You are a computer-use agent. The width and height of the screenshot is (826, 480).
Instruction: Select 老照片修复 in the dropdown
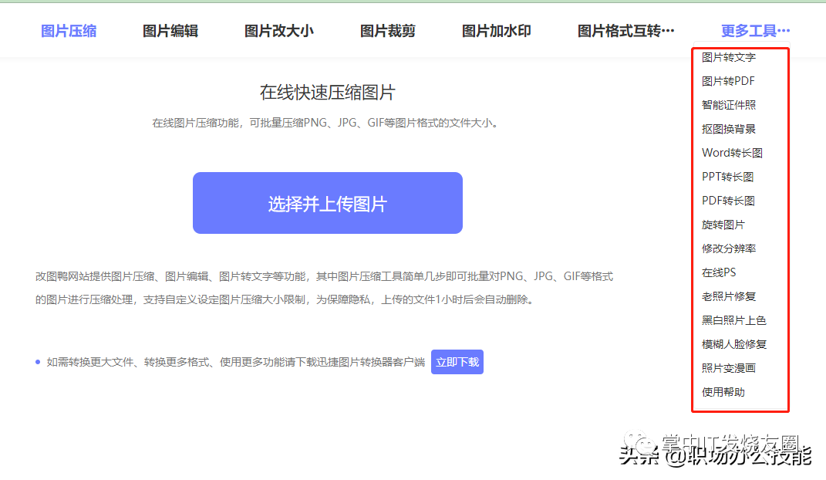pos(729,296)
